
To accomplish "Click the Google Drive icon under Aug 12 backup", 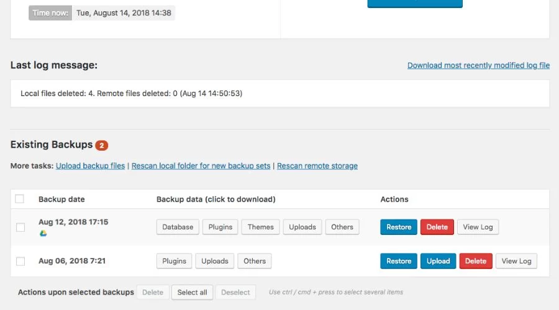I will point(43,233).
